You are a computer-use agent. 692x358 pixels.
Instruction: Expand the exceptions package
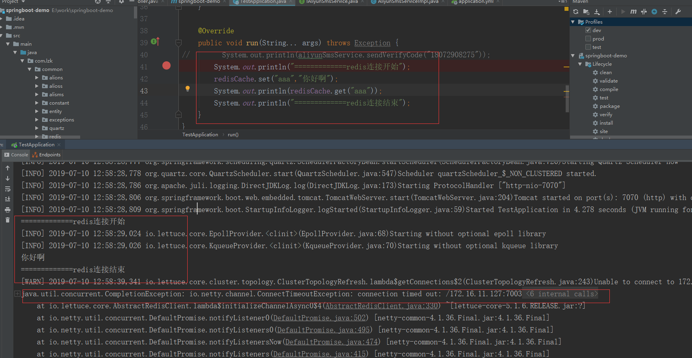point(36,120)
